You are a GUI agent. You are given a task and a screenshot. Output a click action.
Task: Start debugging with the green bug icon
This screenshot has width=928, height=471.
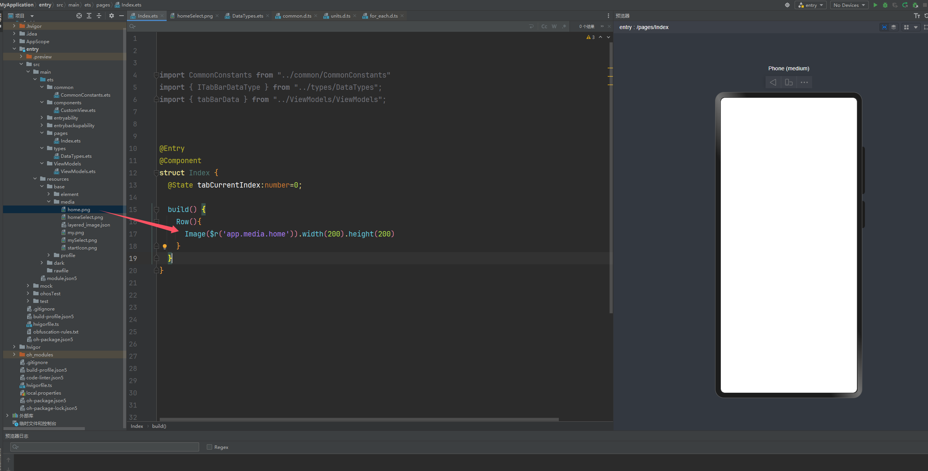[x=885, y=5]
